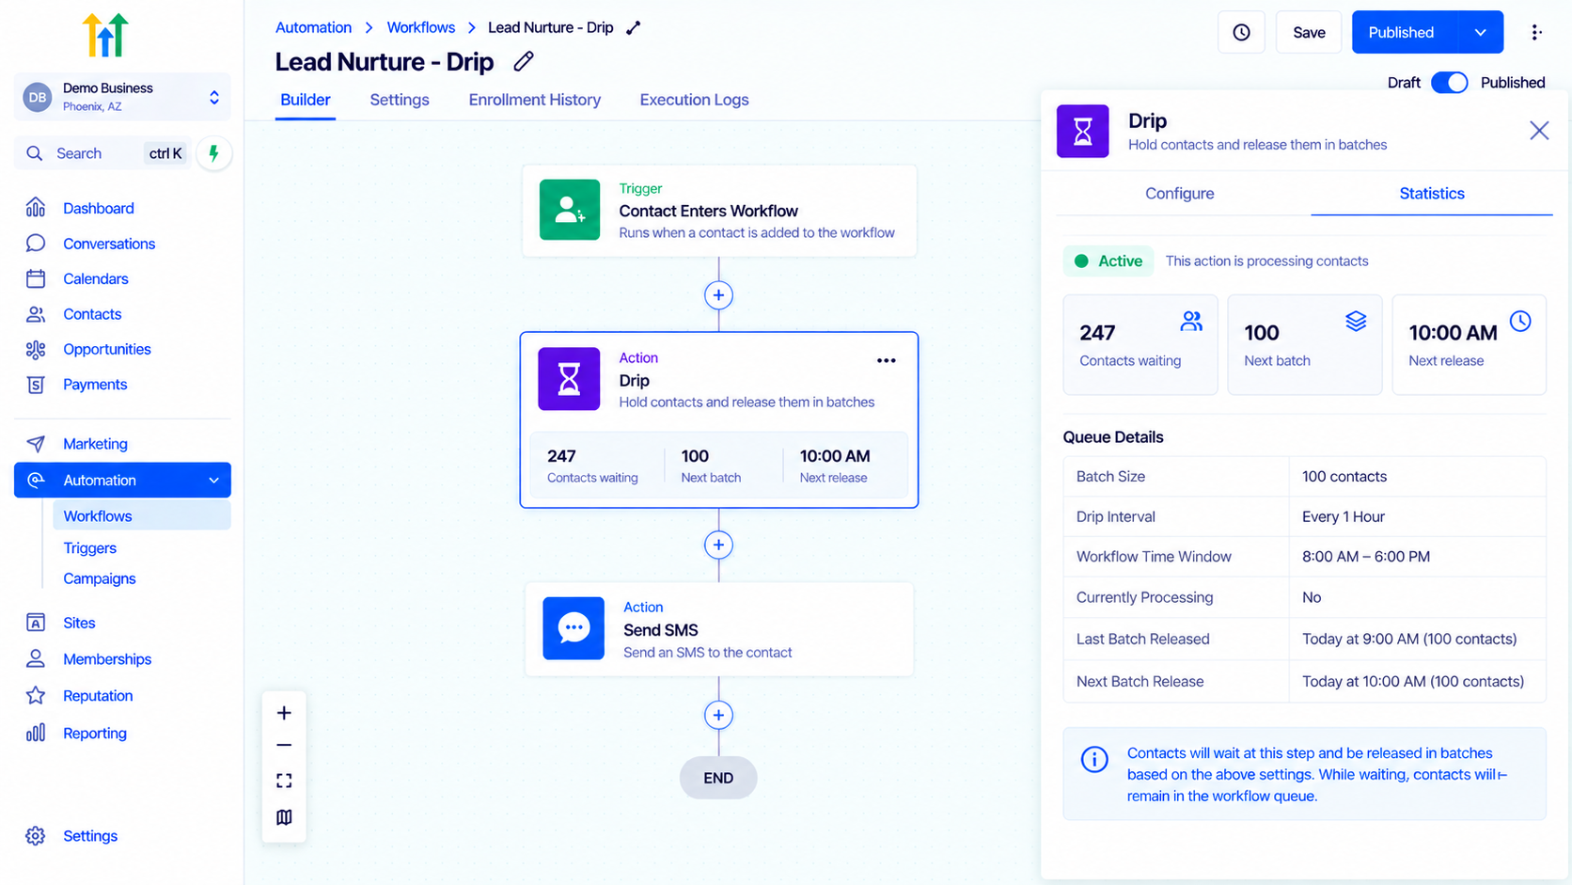
Task: Click the Save button
Action: (x=1308, y=33)
